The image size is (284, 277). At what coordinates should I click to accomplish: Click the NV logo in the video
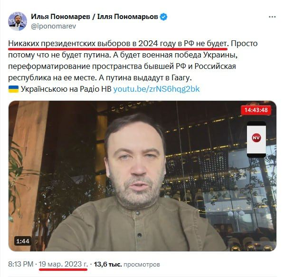[256, 138]
